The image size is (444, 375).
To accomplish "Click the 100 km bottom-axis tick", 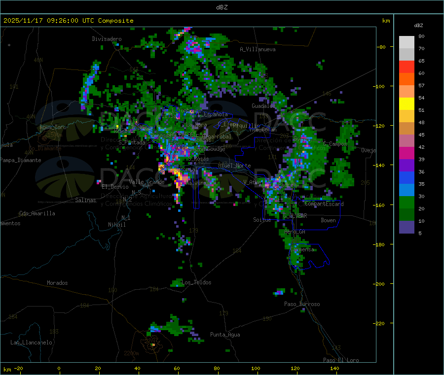I will [256, 368].
